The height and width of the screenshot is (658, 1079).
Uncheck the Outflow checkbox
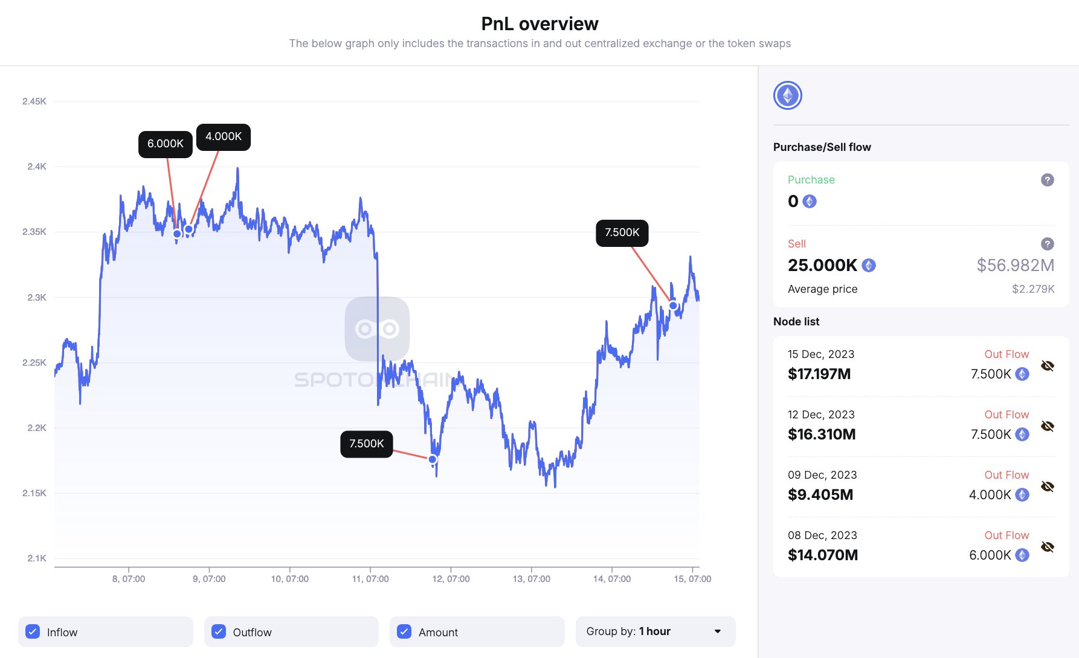click(219, 632)
